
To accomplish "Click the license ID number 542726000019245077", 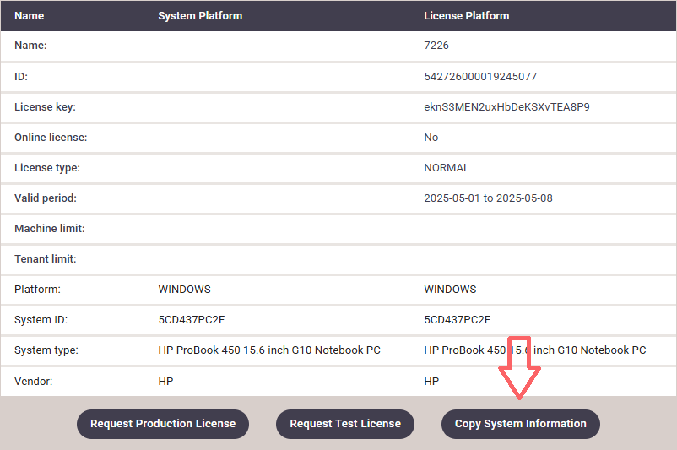I will pos(480,77).
